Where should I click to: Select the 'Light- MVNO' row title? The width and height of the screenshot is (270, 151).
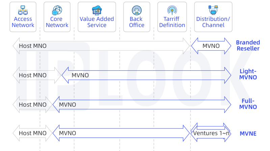point(248,74)
